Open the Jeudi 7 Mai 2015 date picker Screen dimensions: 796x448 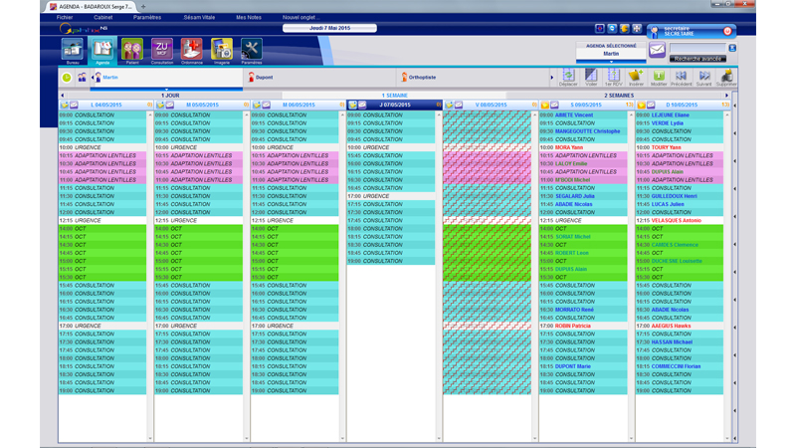pyautogui.click(x=329, y=28)
